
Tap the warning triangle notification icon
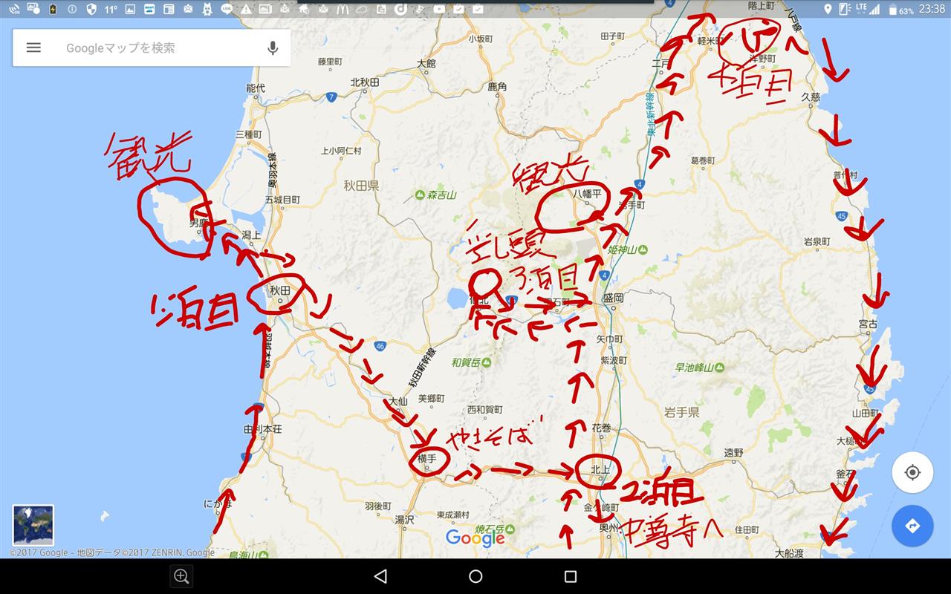tap(246, 10)
